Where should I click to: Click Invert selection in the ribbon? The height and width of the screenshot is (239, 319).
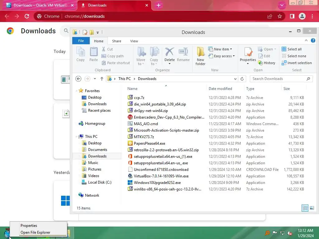coord(297,63)
